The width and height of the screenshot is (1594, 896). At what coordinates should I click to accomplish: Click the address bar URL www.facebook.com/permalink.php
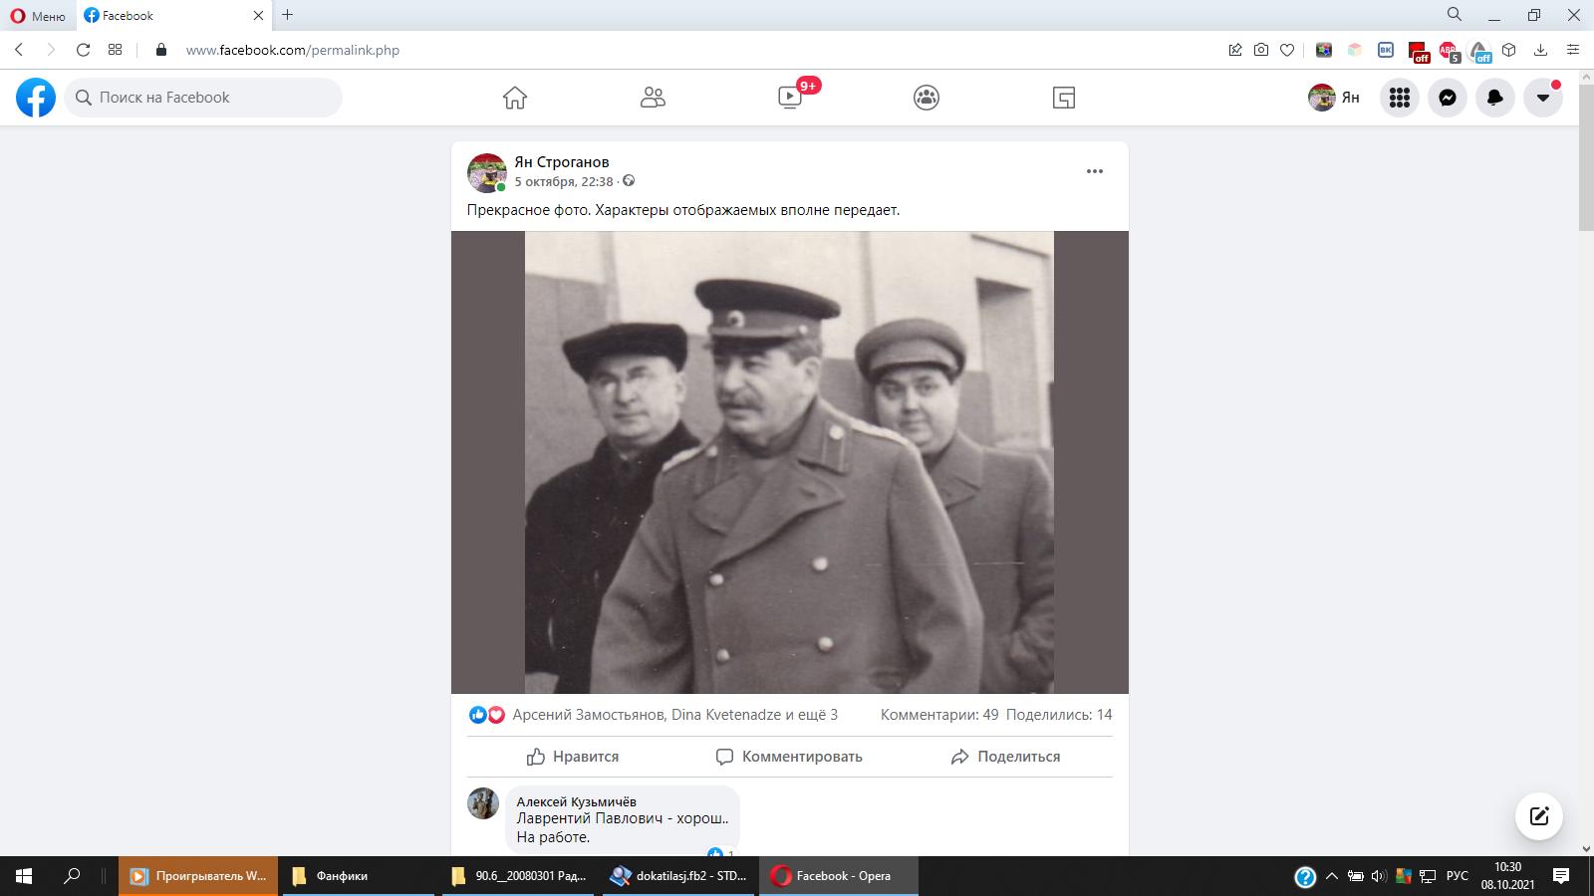pyautogui.click(x=293, y=50)
